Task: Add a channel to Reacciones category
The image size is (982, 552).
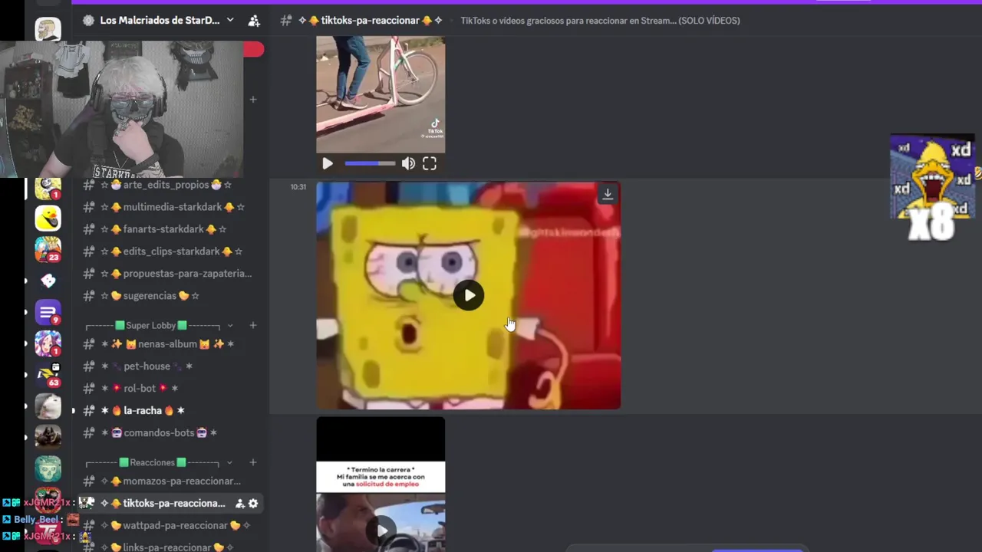Action: click(x=253, y=462)
